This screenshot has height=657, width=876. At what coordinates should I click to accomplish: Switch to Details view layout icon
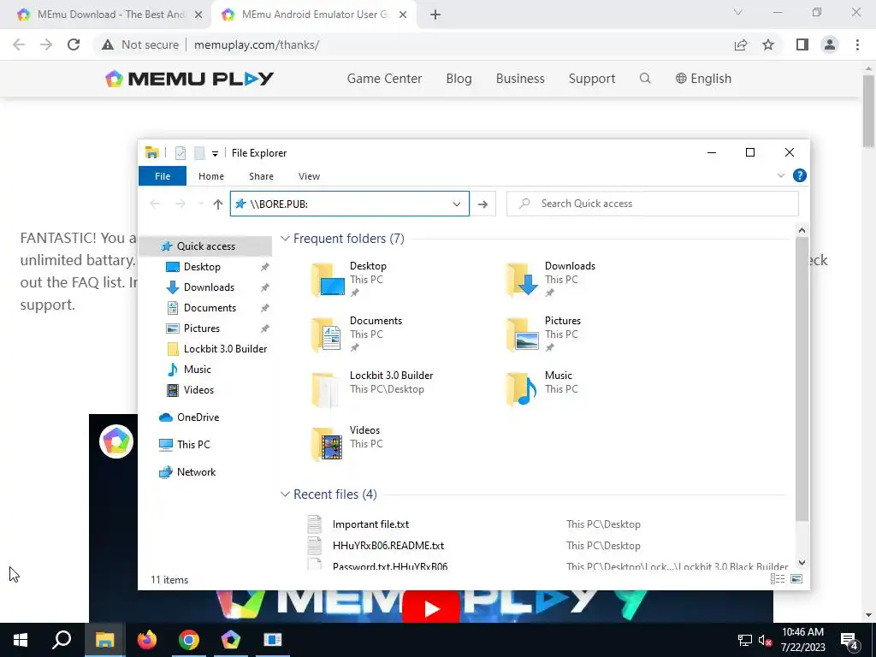coord(778,579)
